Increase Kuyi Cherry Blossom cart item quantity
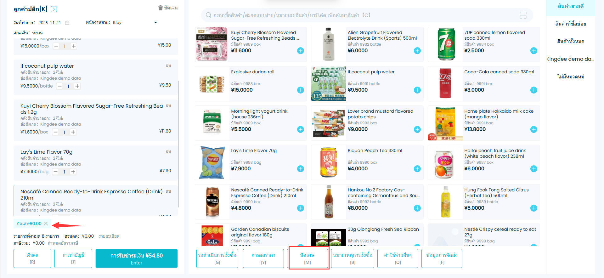 pos(73,132)
